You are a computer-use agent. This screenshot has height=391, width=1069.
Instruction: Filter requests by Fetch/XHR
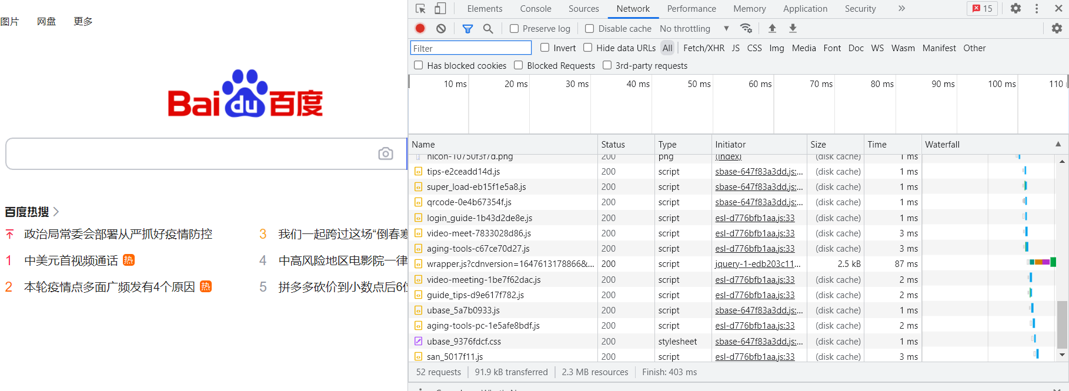point(704,48)
